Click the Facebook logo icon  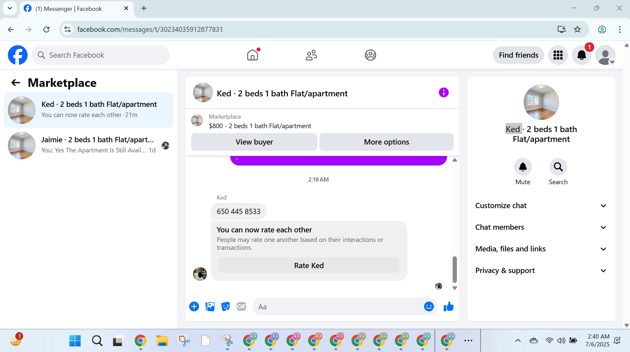tap(18, 55)
